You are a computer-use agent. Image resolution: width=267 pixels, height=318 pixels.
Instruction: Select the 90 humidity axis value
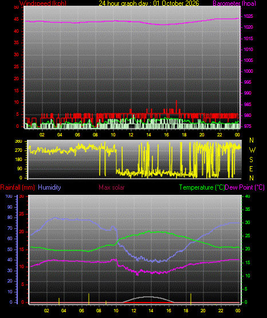(x=10, y=207)
